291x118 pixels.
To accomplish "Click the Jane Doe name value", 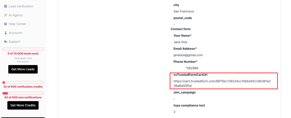I will tap(180, 42).
